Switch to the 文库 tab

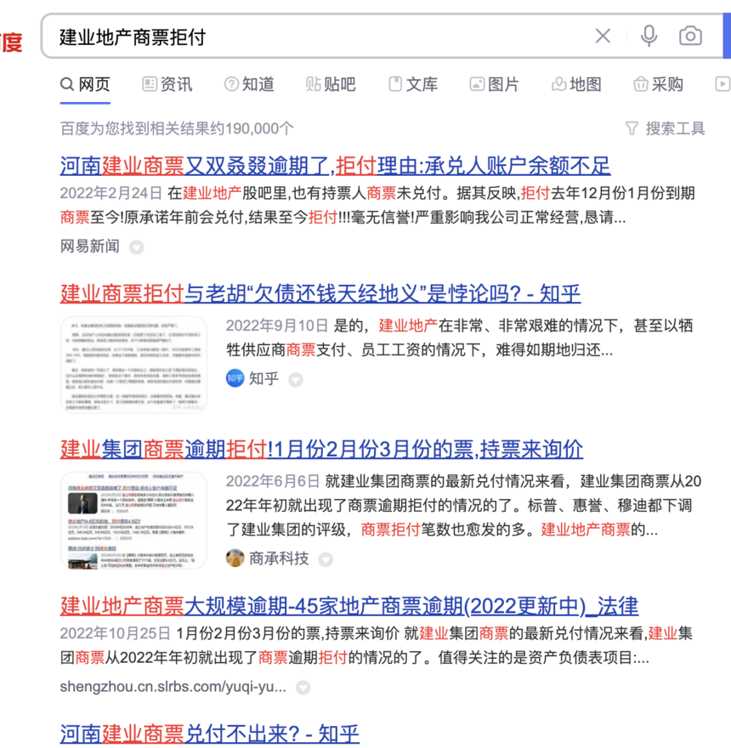coord(413,84)
